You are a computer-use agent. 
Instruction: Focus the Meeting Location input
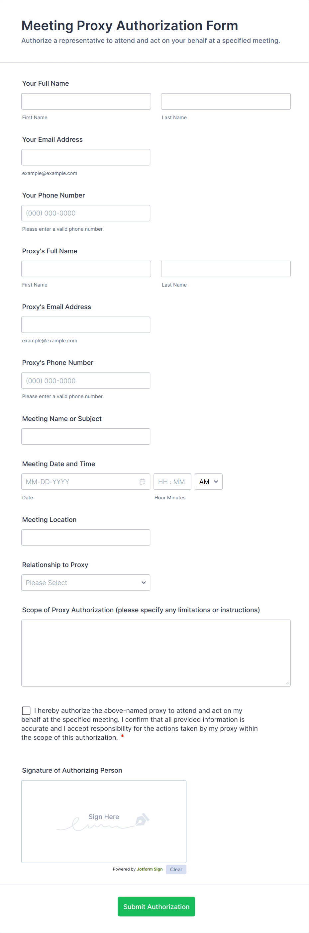(x=86, y=537)
